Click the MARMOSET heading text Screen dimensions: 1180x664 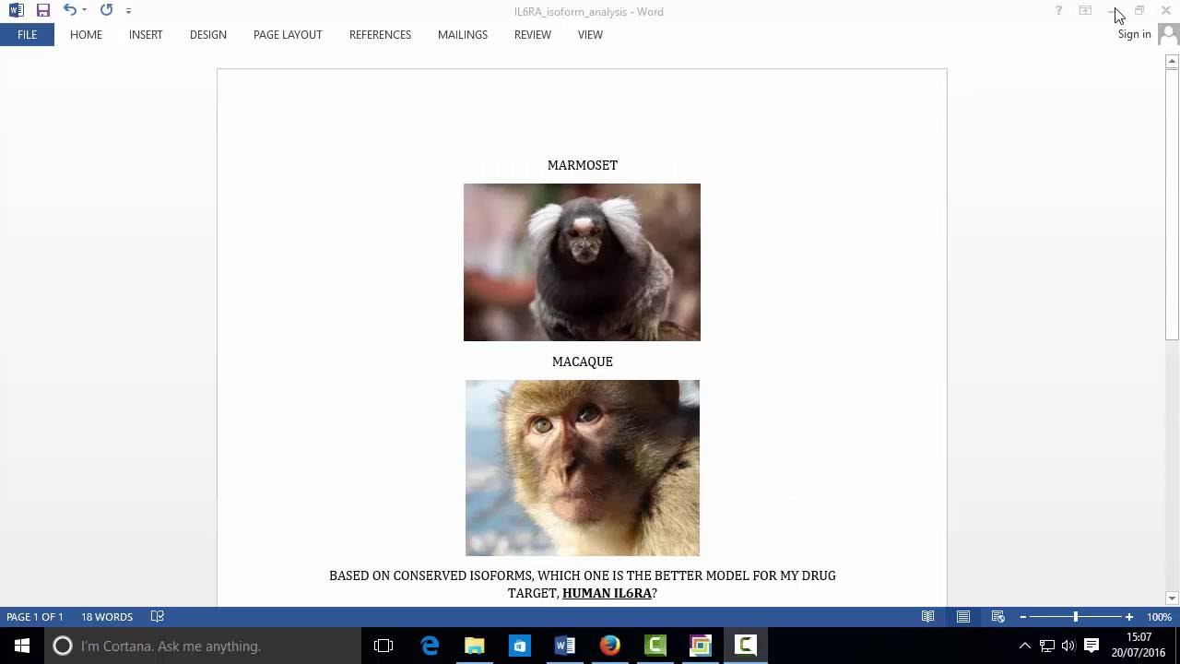click(x=583, y=165)
